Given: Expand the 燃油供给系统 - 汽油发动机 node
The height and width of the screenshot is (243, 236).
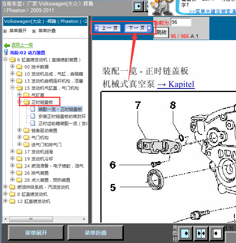Looking at the screenshot, I should (x=5, y=187).
